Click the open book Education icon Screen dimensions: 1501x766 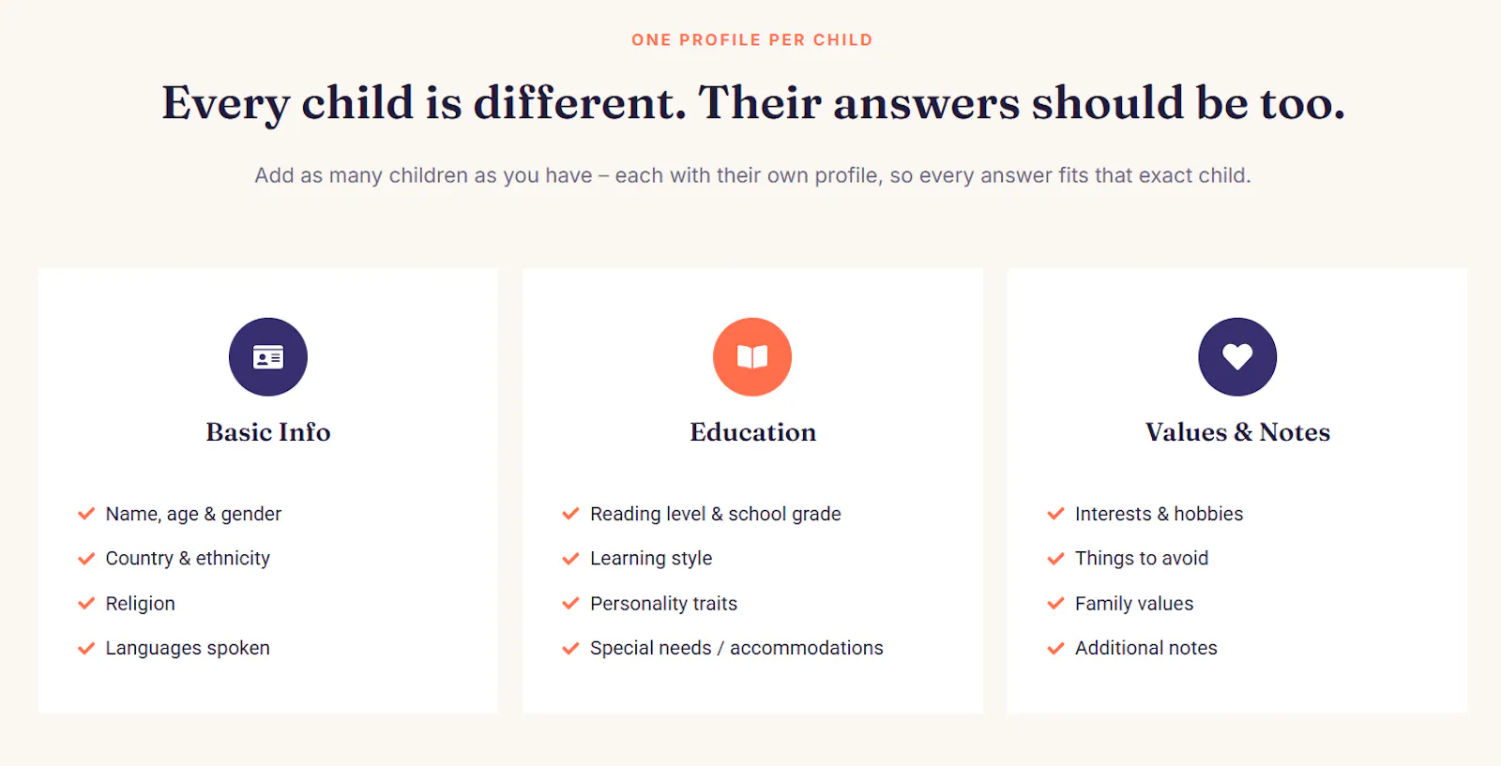pyautogui.click(x=752, y=357)
